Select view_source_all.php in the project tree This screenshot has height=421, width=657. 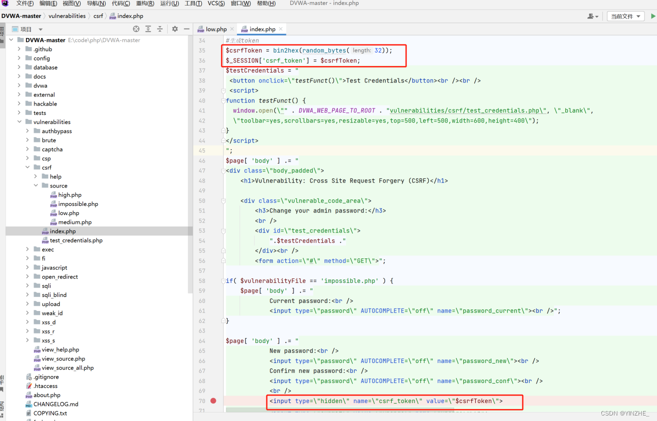pyautogui.click(x=68, y=367)
